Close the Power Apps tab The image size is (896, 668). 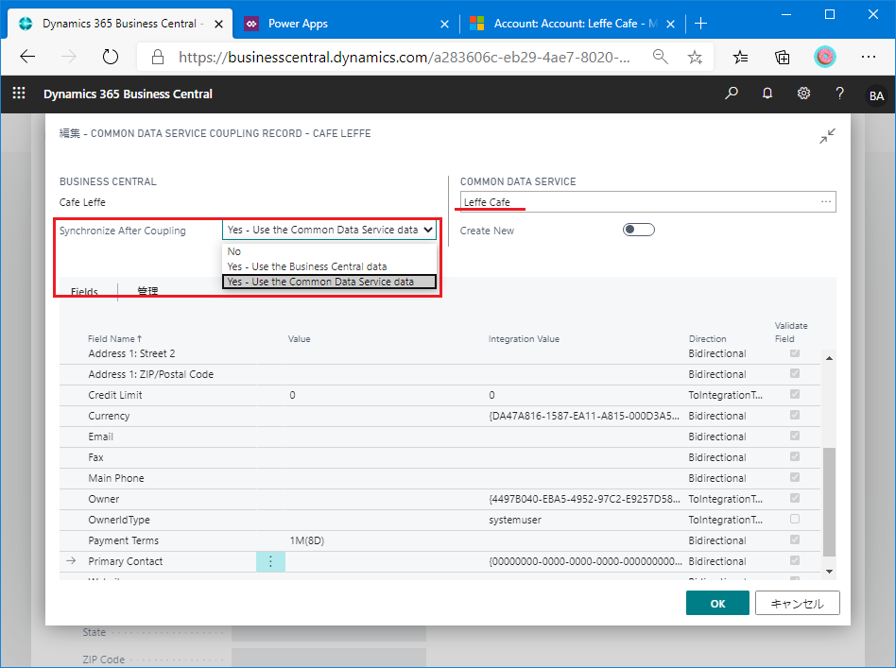point(444,24)
